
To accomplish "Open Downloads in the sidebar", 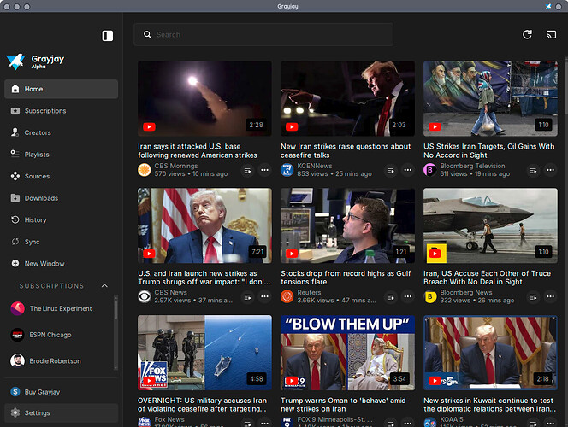I will pyautogui.click(x=62, y=198).
